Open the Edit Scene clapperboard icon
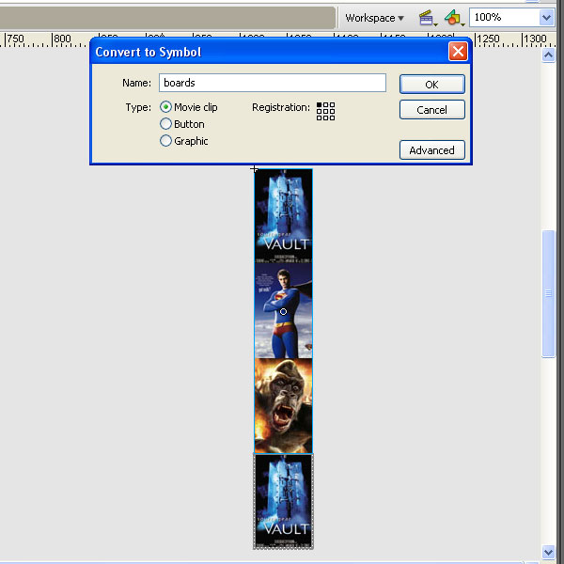The image size is (564, 564). [428, 18]
